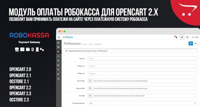Open the help lifebuoy icon
This screenshot has width=200, height=107.
point(187,37)
